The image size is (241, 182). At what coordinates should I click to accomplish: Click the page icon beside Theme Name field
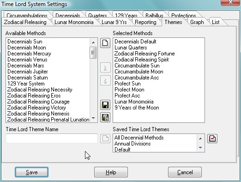click(x=105, y=139)
